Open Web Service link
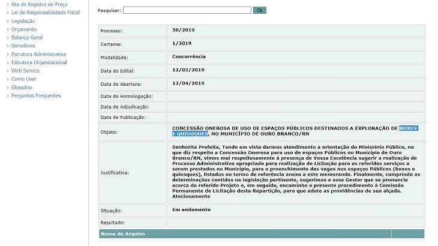The height and width of the screenshot is (246, 438). pos(25,71)
